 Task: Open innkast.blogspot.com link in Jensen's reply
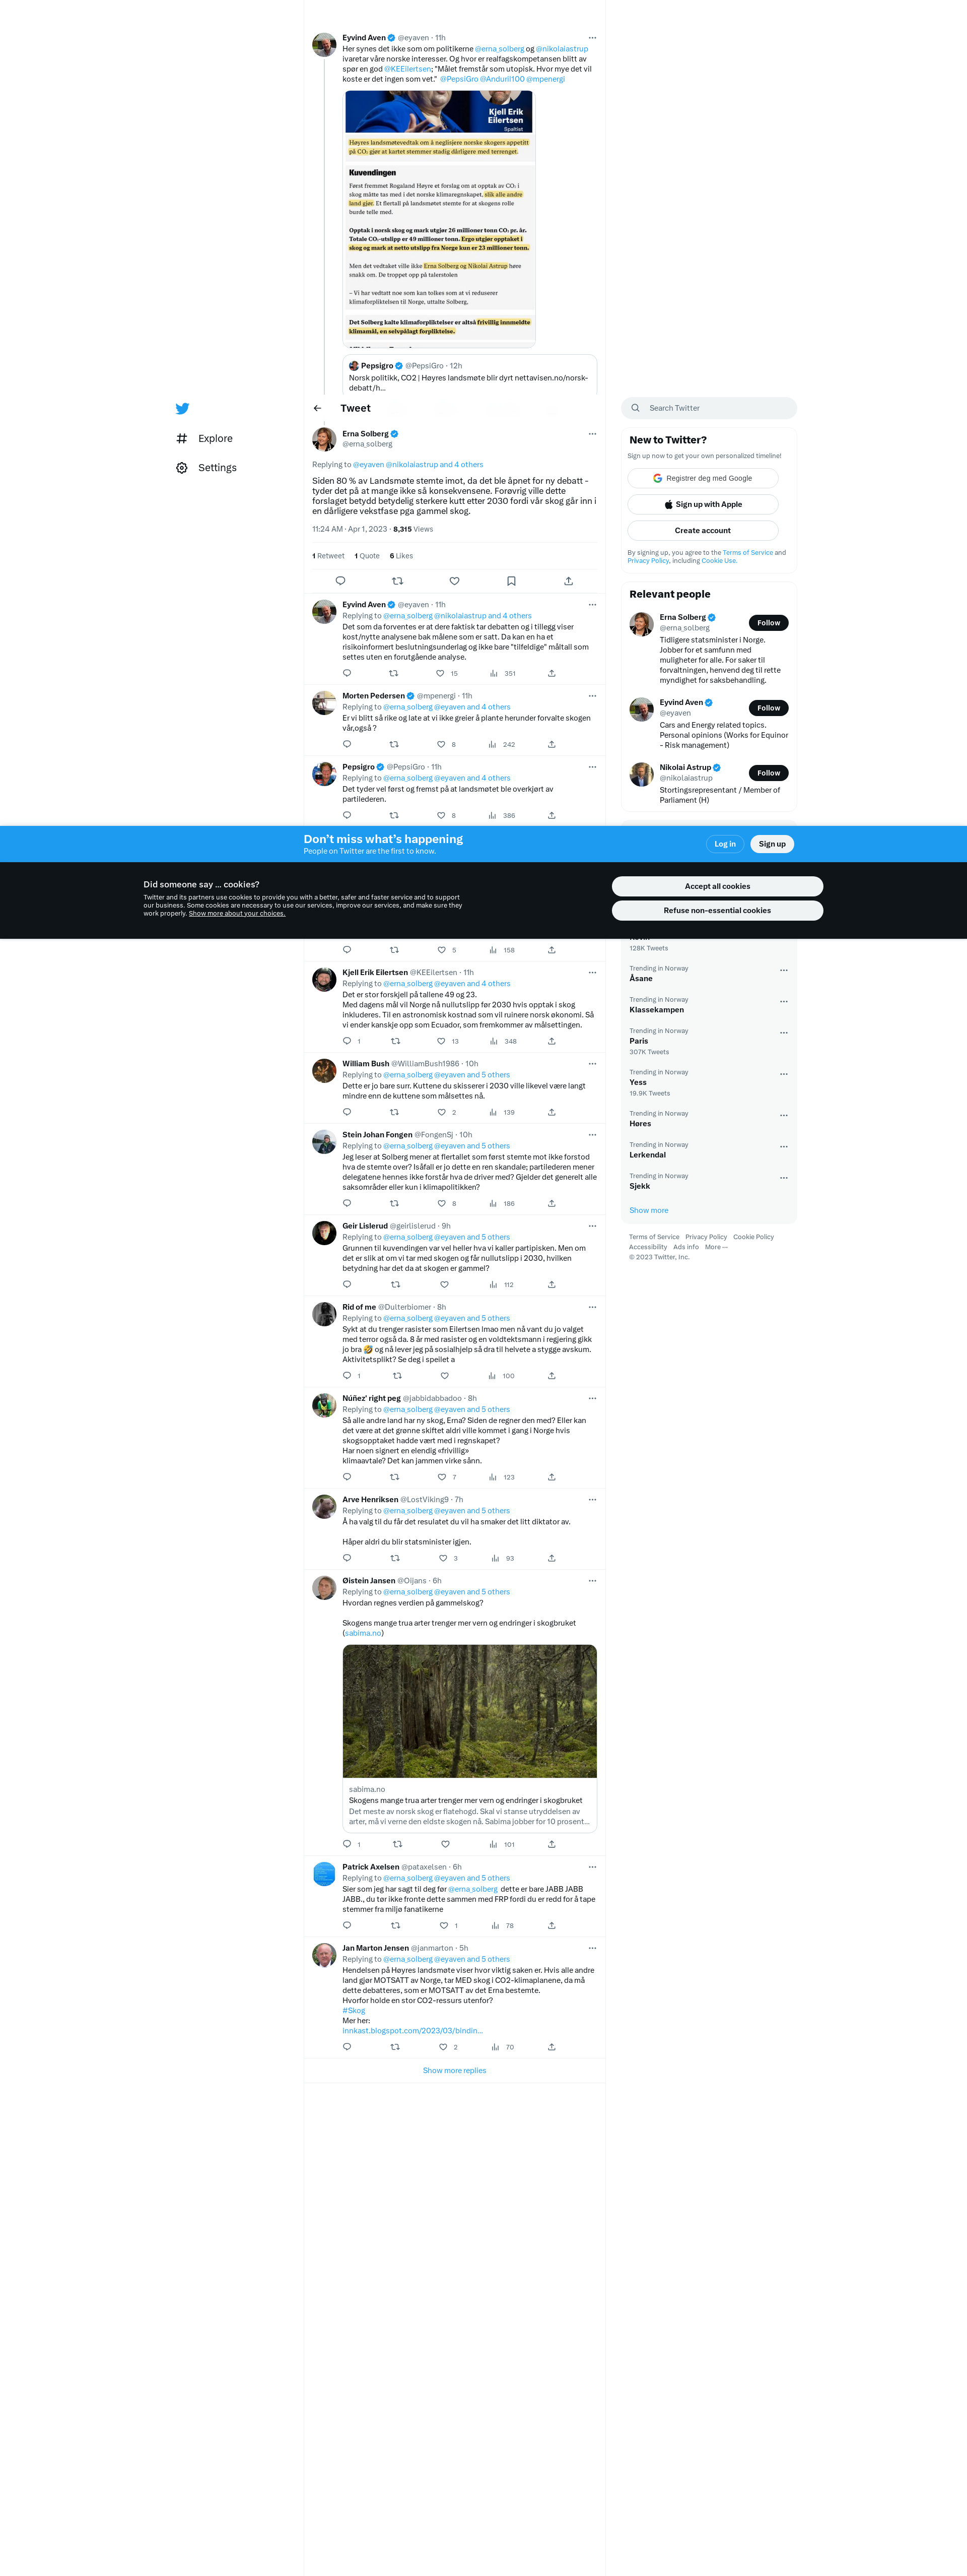pos(412,2030)
